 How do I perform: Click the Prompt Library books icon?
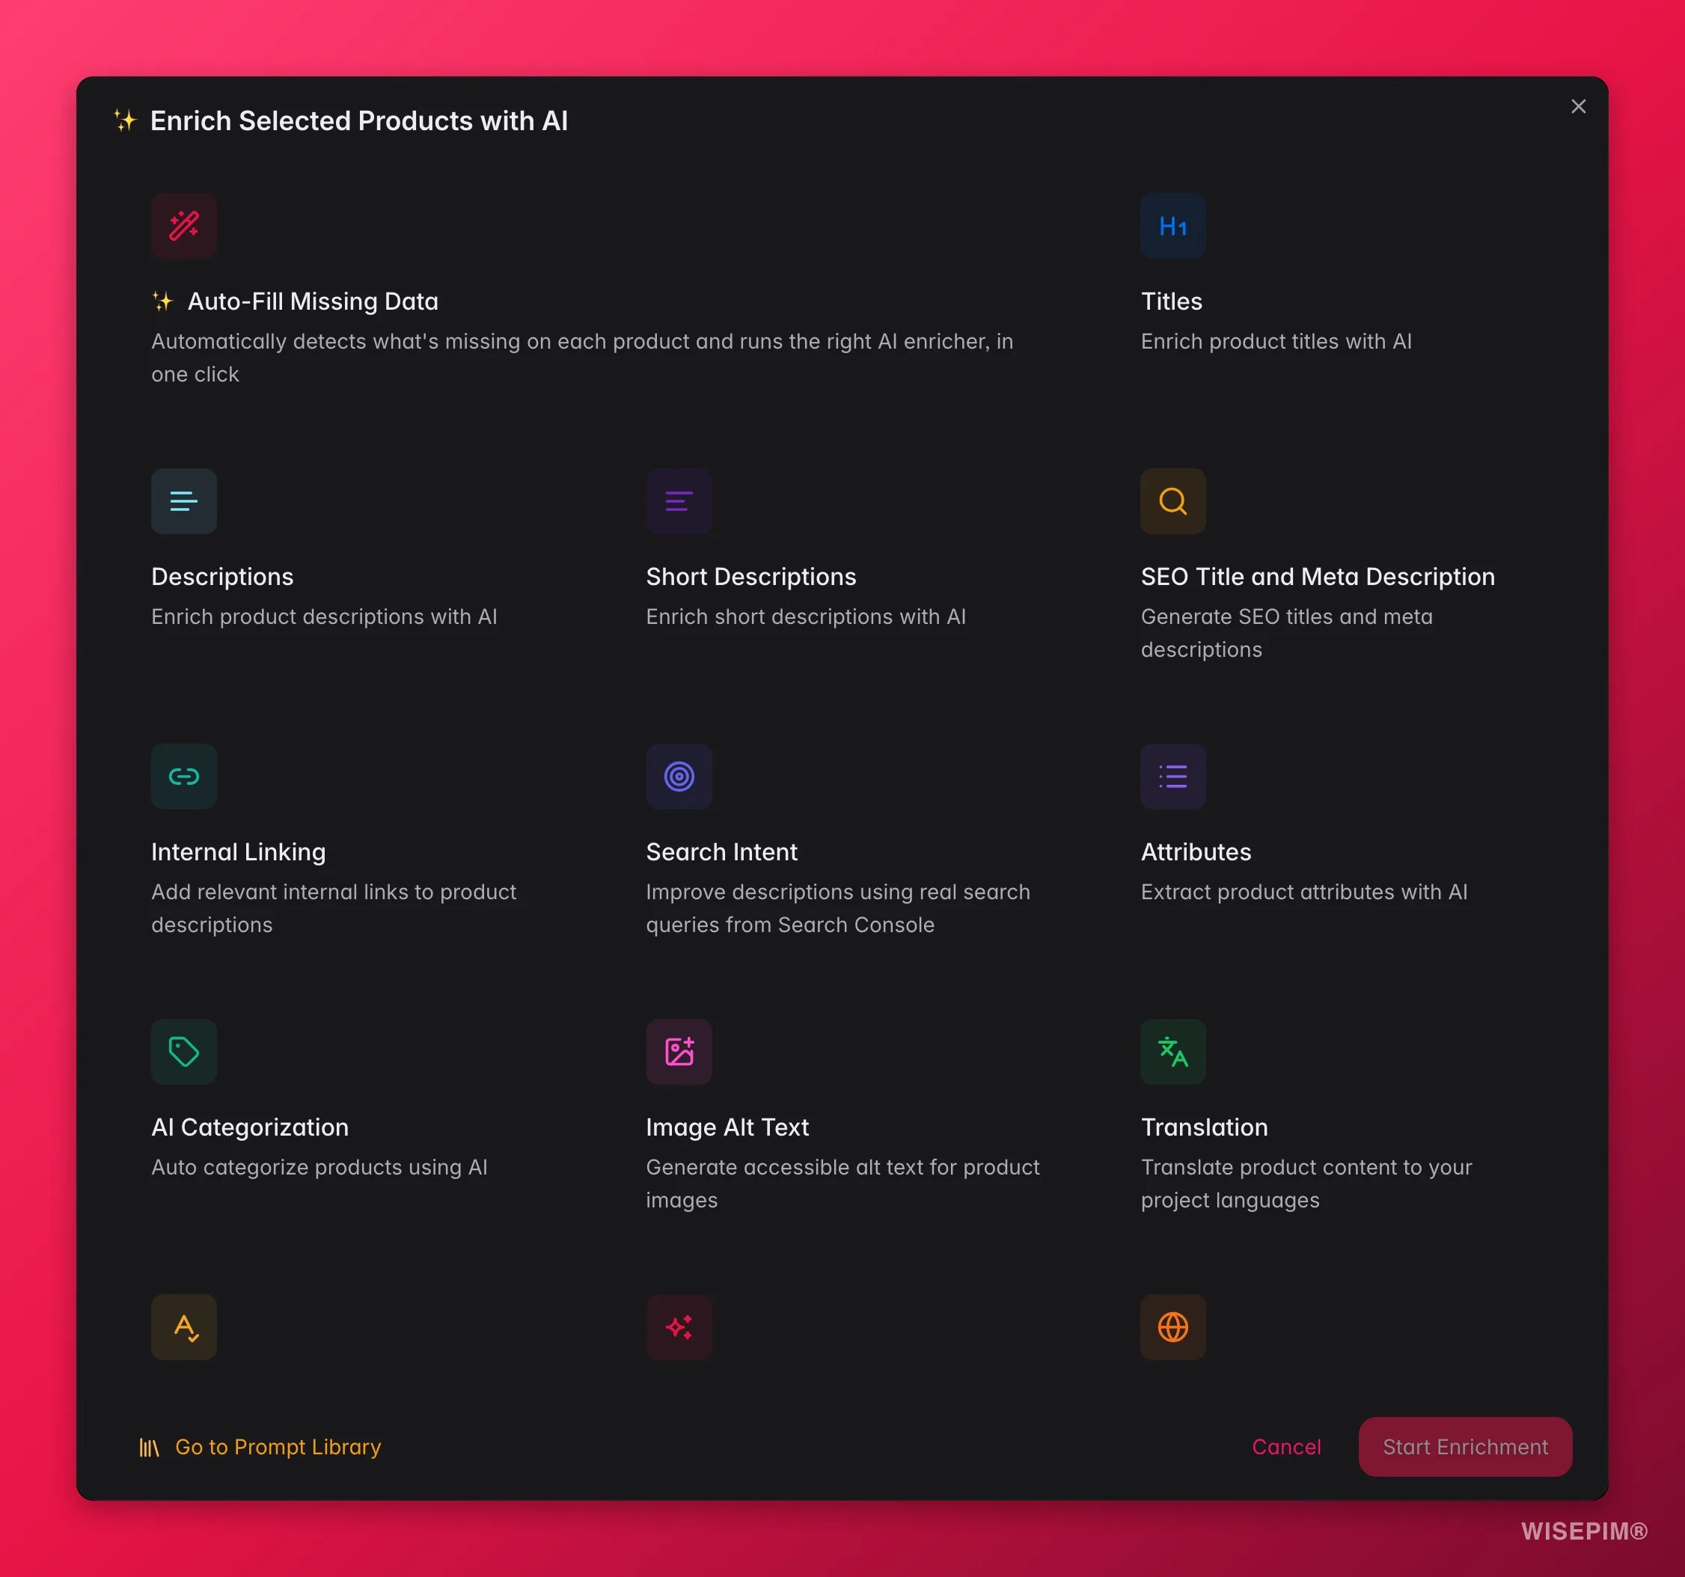pos(149,1448)
